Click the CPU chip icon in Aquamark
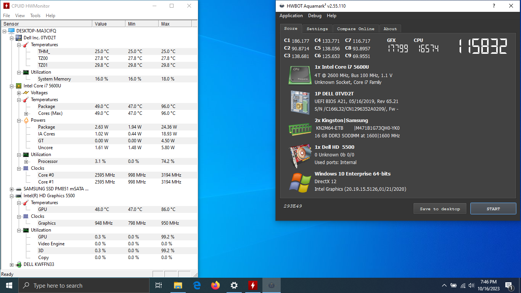The height and width of the screenshot is (293, 521). point(300,75)
